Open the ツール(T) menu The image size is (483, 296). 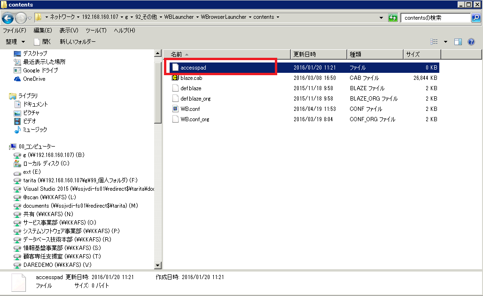coord(96,31)
